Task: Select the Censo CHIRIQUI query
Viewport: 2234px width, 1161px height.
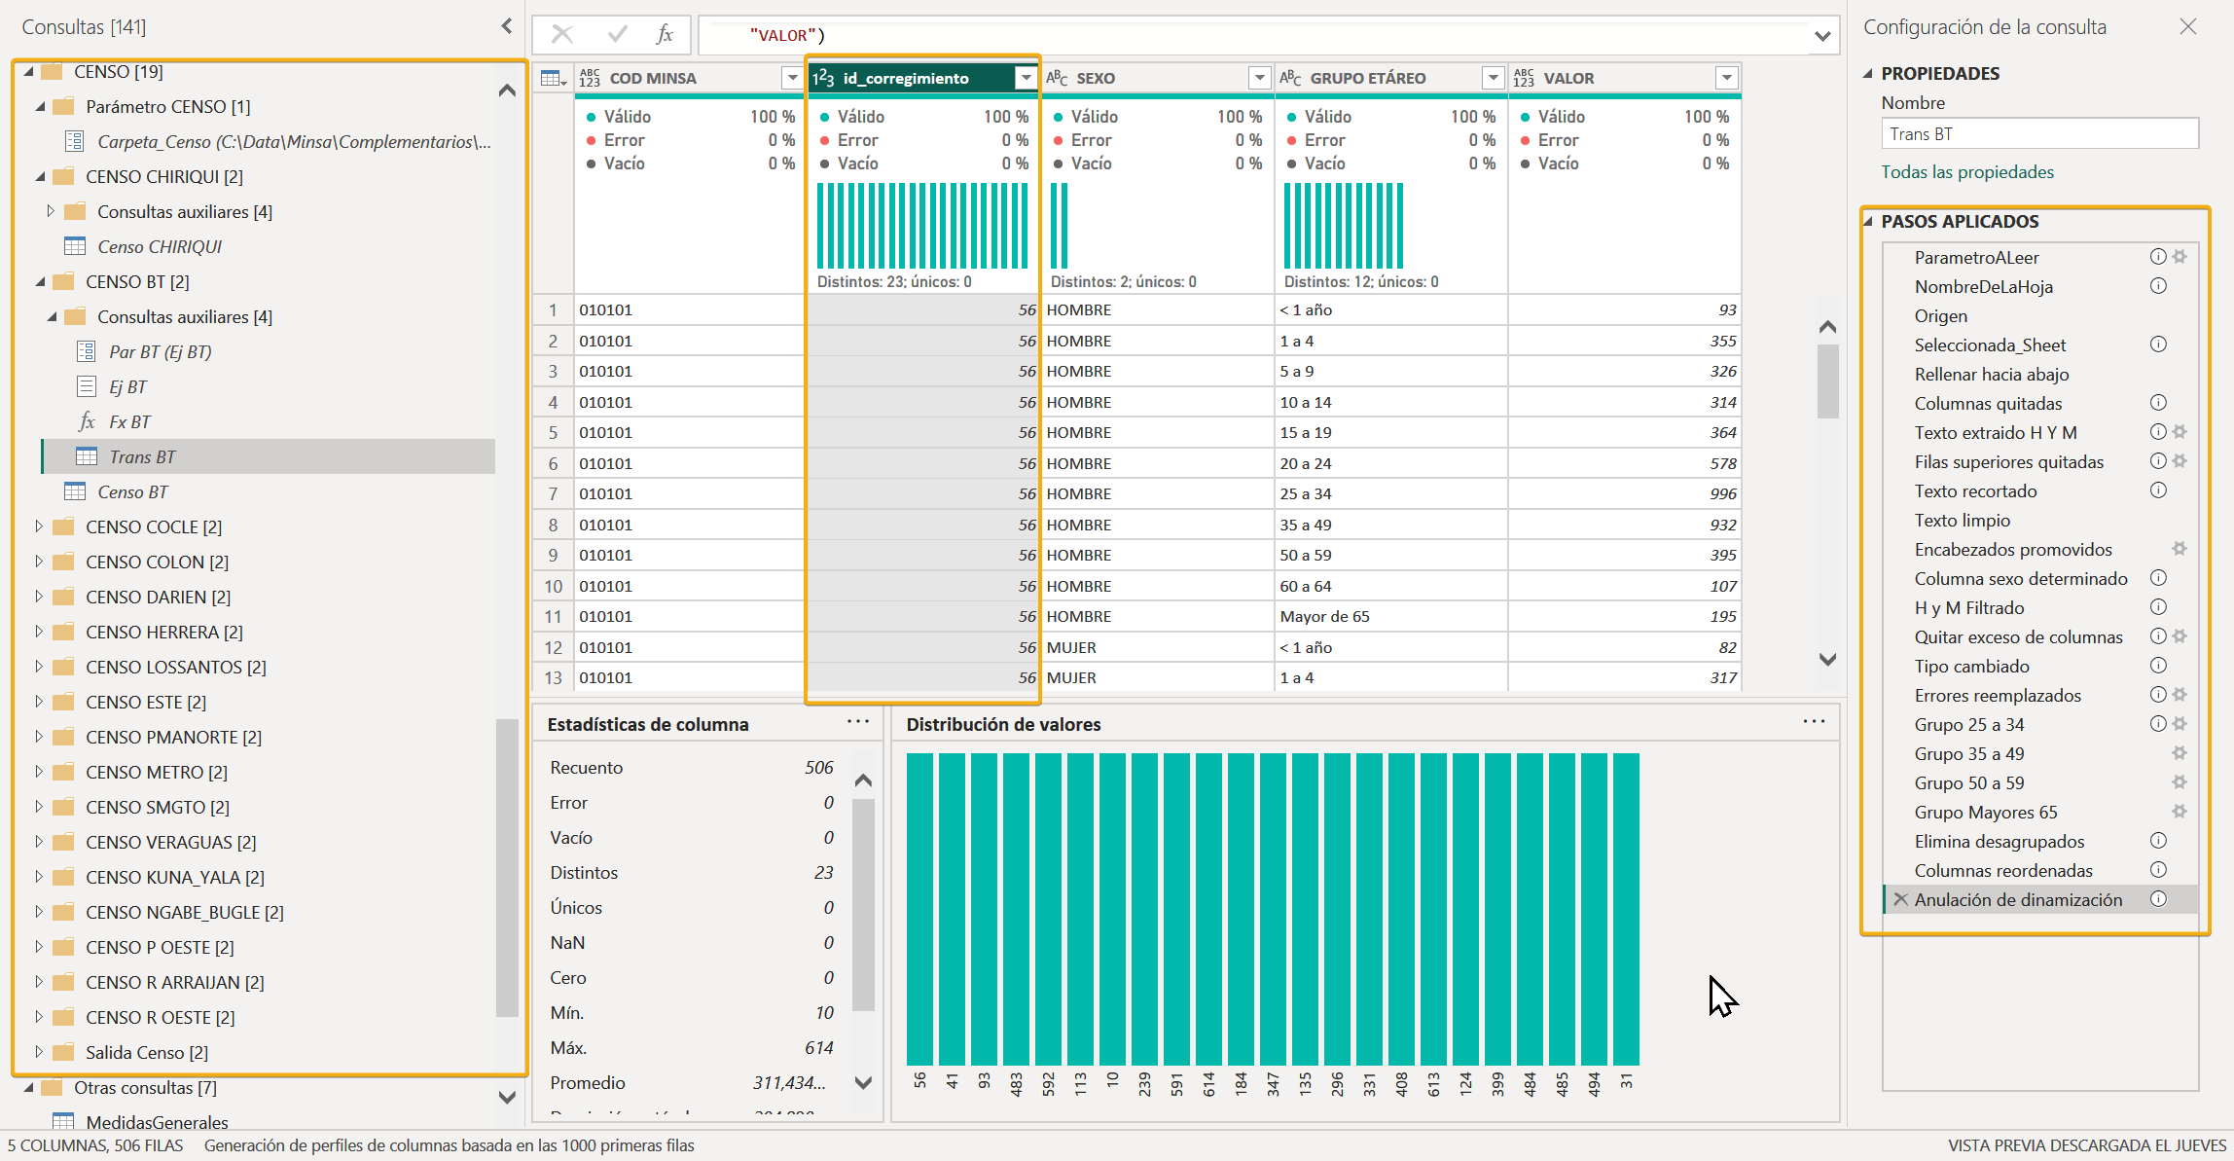Action: click(x=159, y=246)
